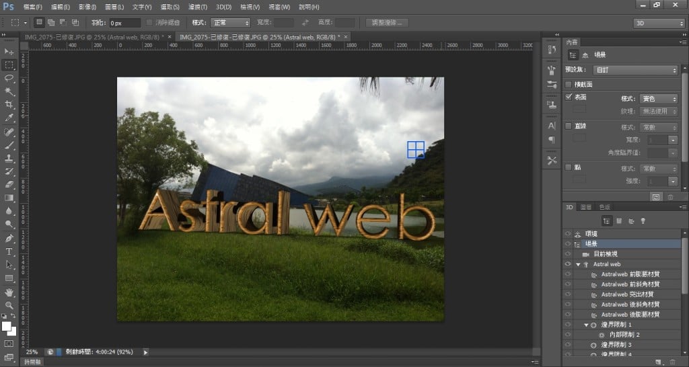This screenshot has width=689, height=367.
Task: Select the 目前檢視 item in 3D panel
Action: pyautogui.click(x=605, y=255)
